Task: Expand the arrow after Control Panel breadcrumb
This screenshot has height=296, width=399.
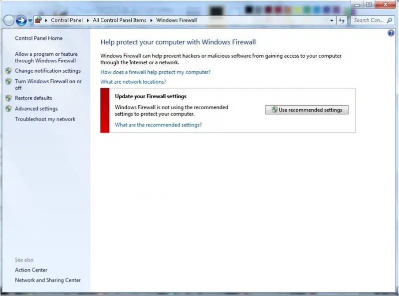Action: click(x=88, y=20)
